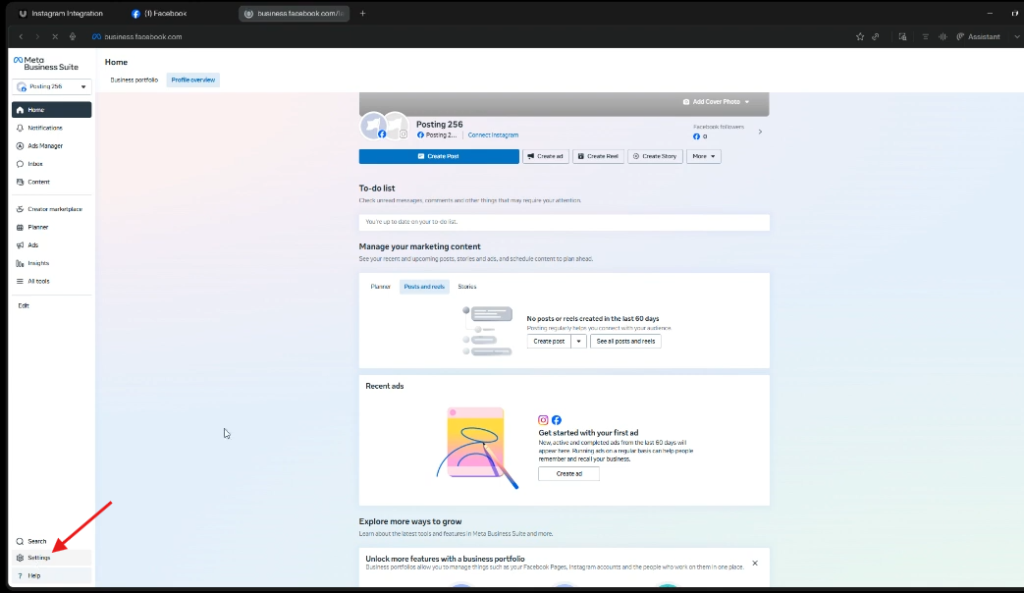Click the browser back arrow
The height and width of the screenshot is (593, 1024).
point(21,36)
